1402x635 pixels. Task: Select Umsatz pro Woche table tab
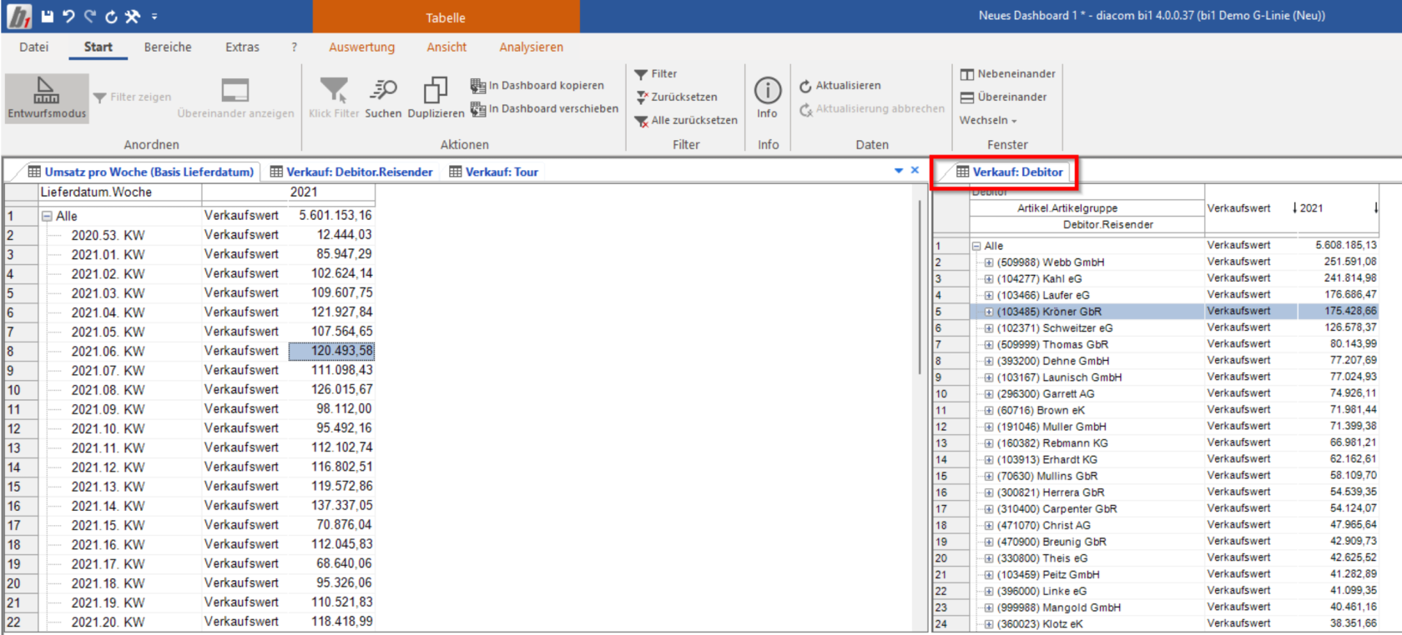[140, 172]
